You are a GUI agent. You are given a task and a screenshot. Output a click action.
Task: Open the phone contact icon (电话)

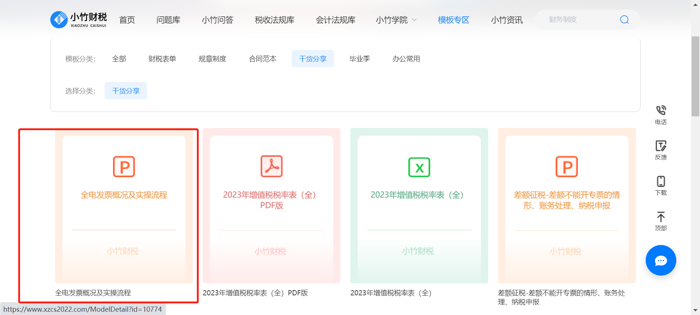pos(661,110)
